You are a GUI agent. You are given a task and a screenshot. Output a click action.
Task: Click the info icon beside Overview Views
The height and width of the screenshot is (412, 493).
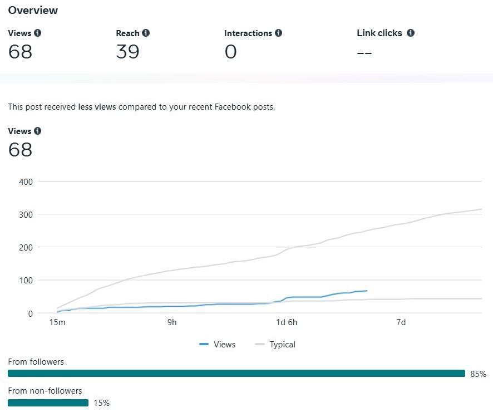pyautogui.click(x=37, y=33)
